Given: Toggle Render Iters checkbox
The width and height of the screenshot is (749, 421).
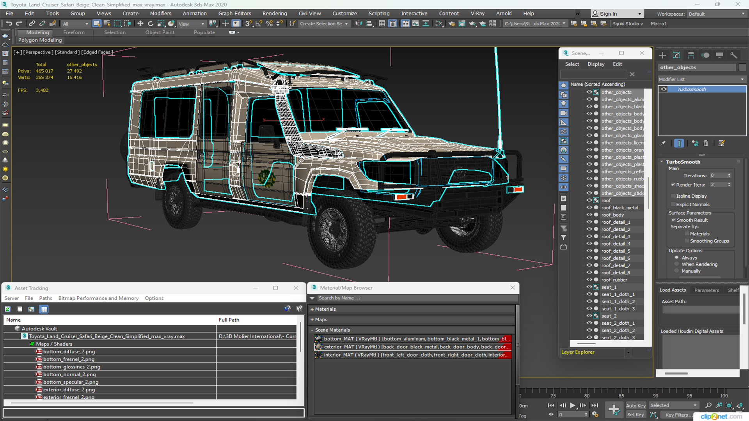Looking at the screenshot, I should (x=673, y=185).
